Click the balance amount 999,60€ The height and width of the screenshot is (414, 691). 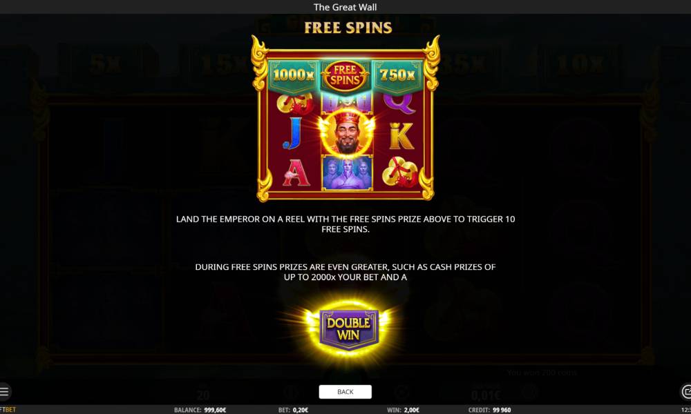215,410
